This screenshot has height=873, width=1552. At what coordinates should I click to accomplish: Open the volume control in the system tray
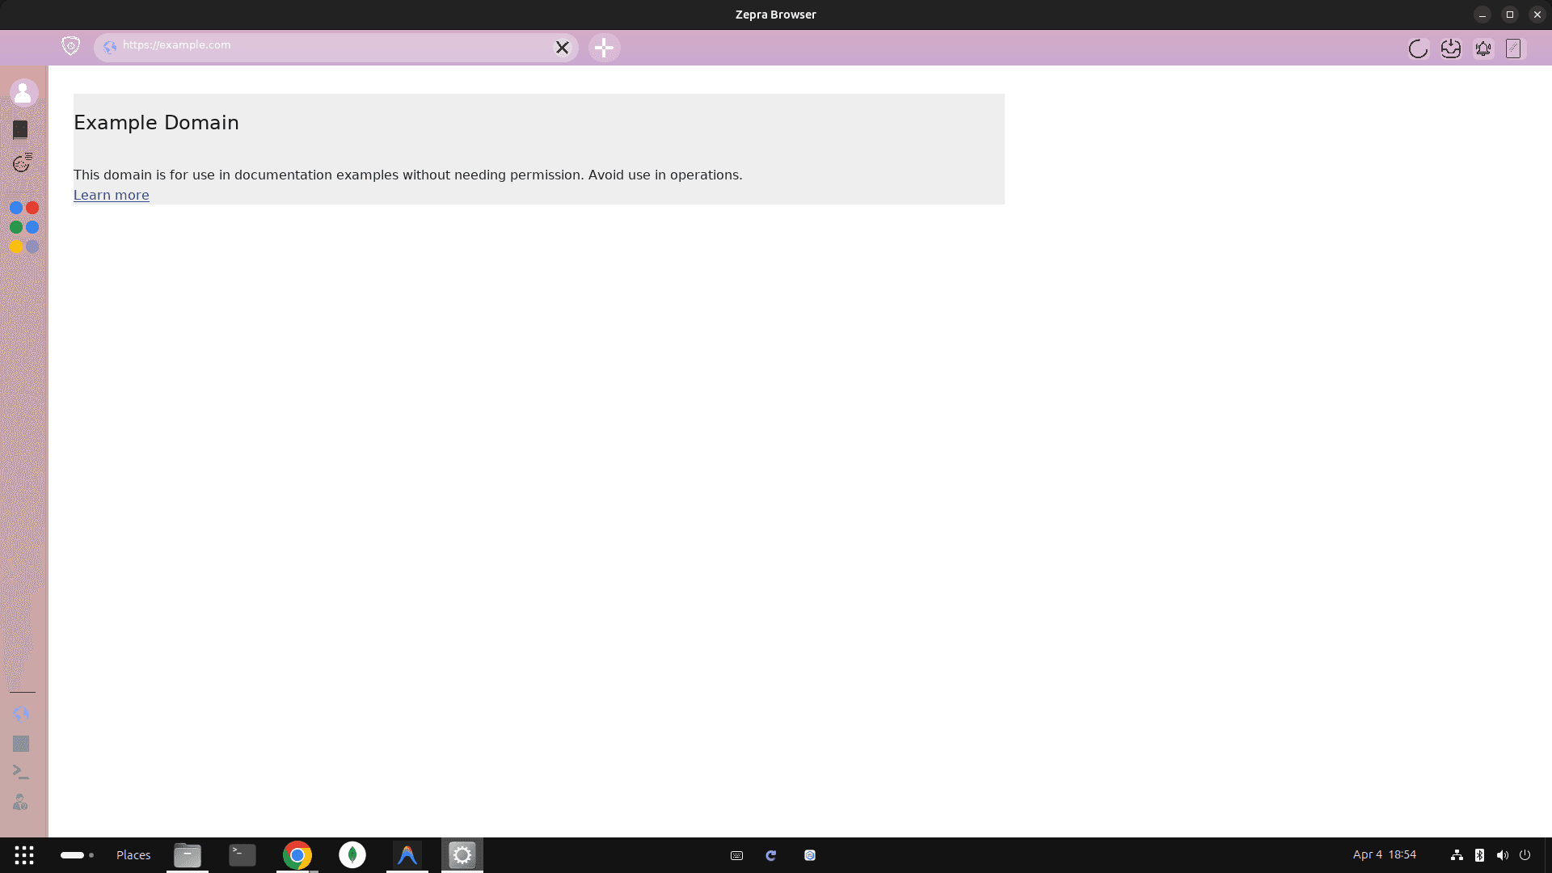pos(1503,854)
